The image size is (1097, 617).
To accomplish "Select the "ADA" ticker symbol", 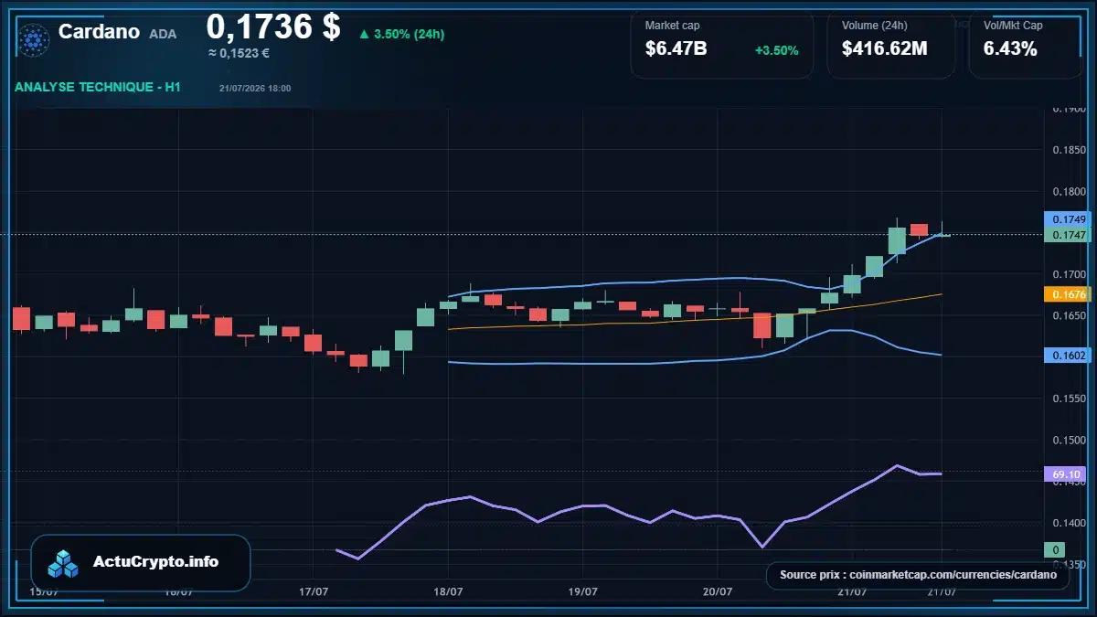I will (163, 34).
